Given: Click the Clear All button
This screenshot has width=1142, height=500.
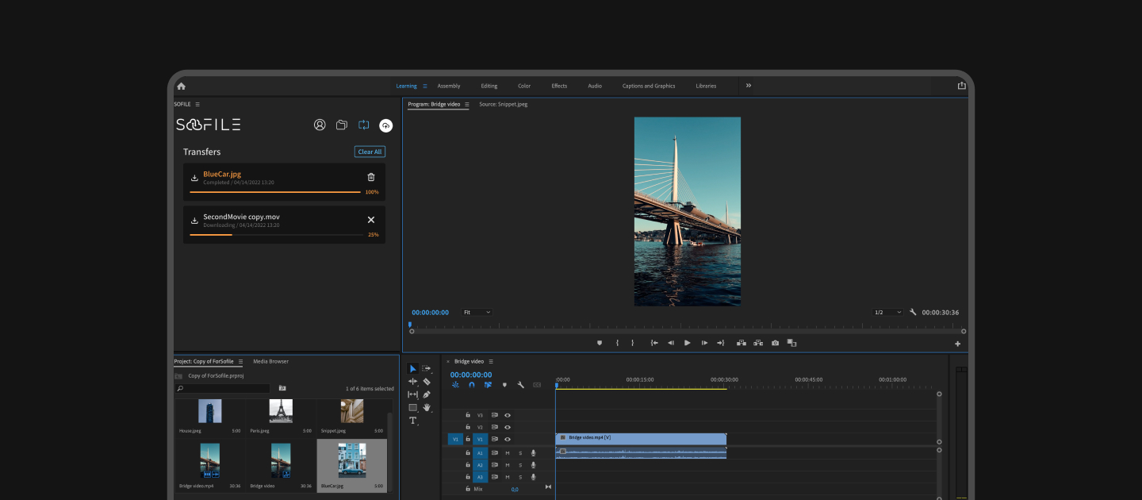Looking at the screenshot, I should 370,152.
